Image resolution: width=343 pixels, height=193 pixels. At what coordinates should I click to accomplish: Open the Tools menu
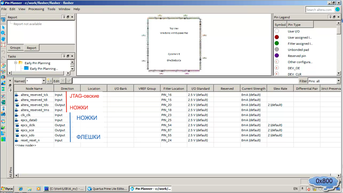pos(51,9)
